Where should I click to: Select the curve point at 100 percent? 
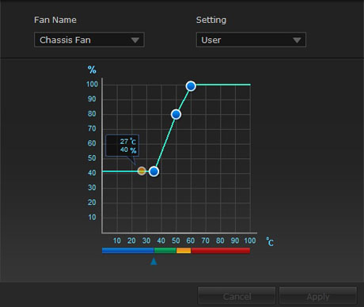pos(191,86)
